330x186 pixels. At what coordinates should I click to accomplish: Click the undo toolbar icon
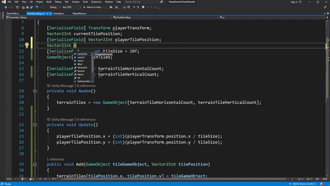[37, 7]
